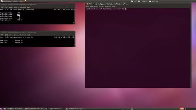Close the root terminal window
This screenshot has width=196, height=110.
tap(87, 4)
